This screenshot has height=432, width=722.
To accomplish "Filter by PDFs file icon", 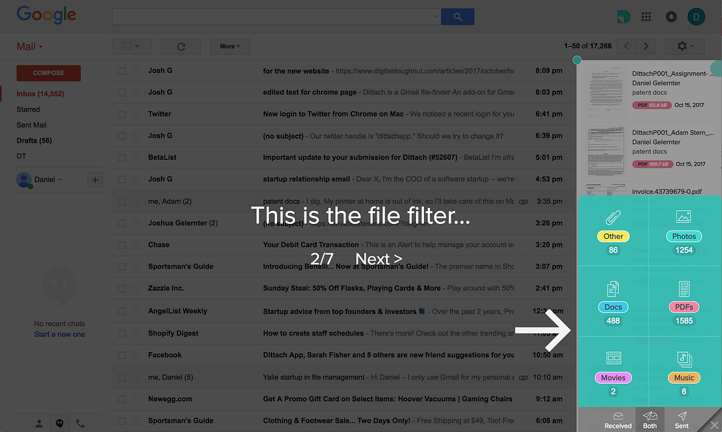I will [684, 289].
